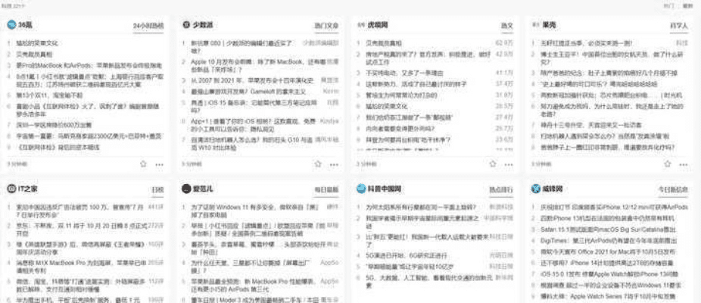Select the 热文 tab on 虎嗅网

507,26
